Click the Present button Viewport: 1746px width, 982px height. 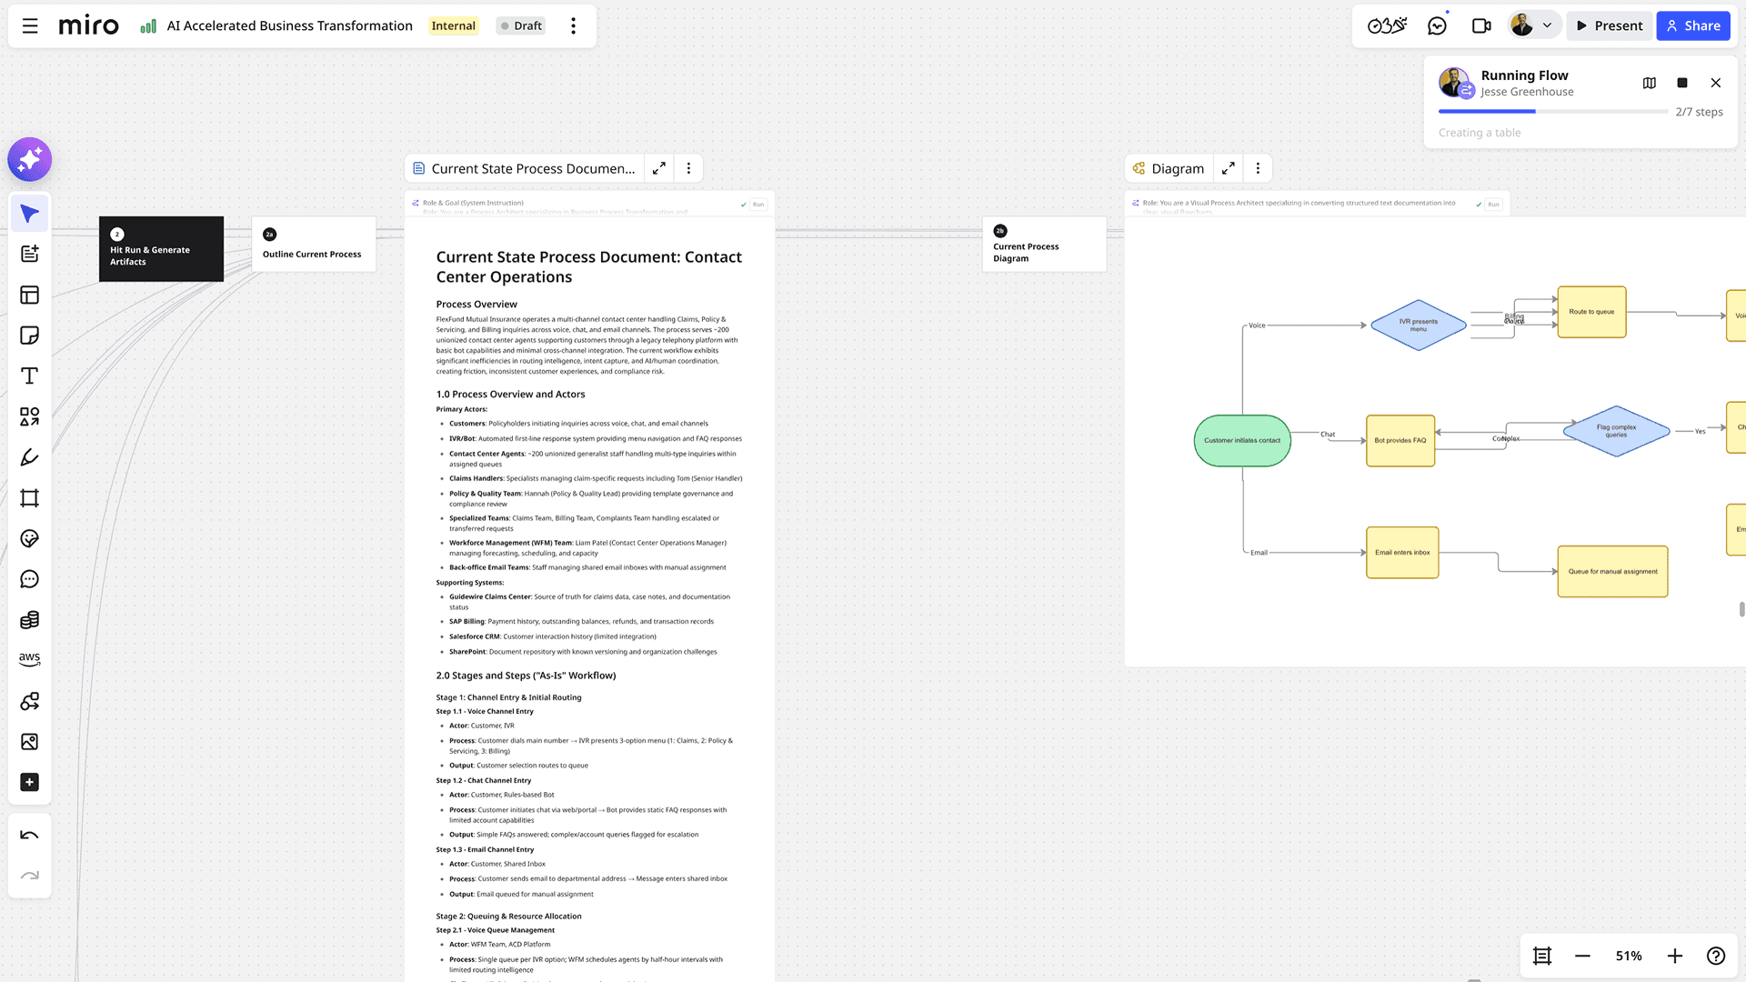pyautogui.click(x=1609, y=25)
